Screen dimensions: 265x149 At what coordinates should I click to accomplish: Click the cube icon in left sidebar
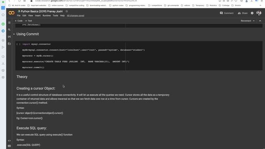3,70
